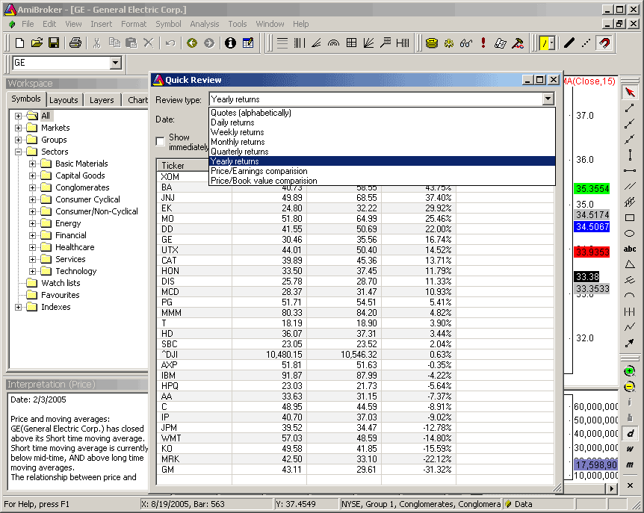Viewport: 644px width, 513px height.
Task: Create a new document with the New icon
Action: (x=19, y=43)
